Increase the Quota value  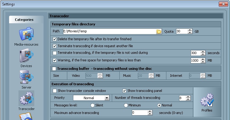click(190, 30)
